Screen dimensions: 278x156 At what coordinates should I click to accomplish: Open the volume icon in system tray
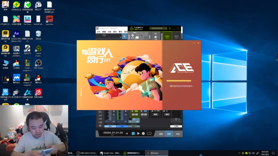click(x=253, y=153)
